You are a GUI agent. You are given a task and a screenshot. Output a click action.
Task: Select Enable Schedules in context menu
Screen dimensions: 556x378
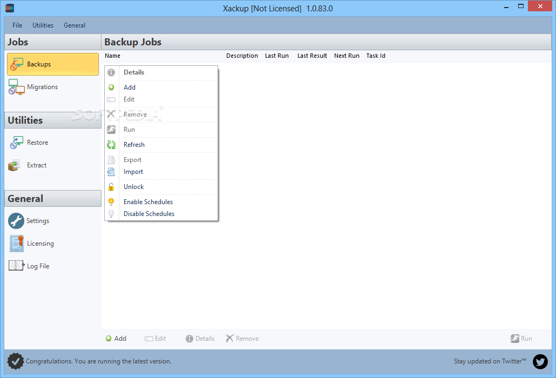[161, 202]
